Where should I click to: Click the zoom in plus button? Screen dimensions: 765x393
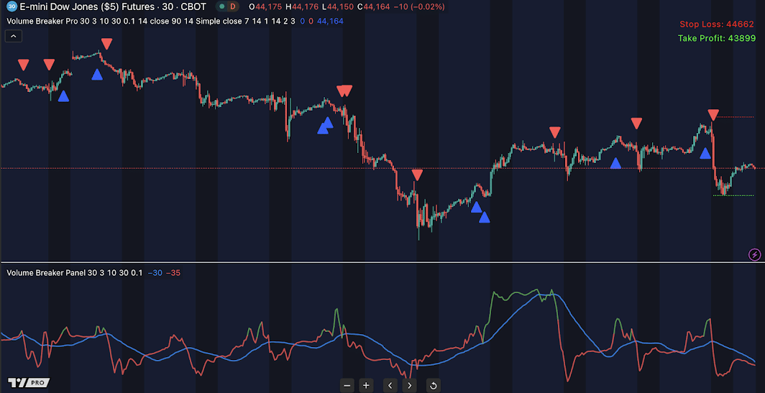366,385
